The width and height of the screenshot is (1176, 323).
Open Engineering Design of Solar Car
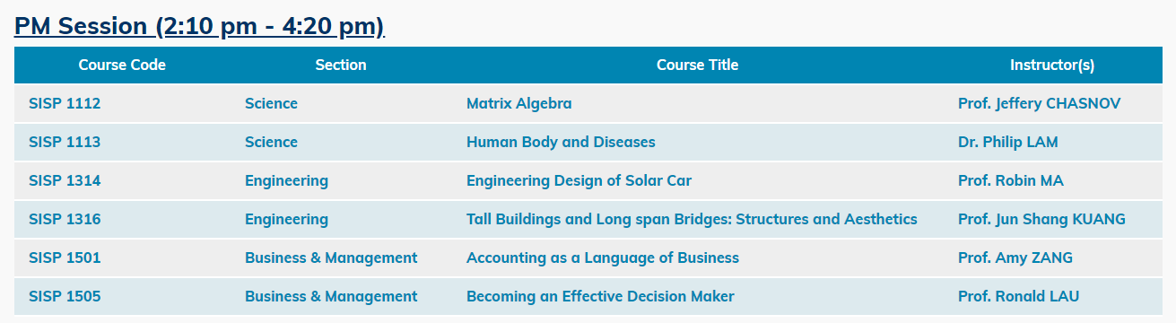coord(579,180)
